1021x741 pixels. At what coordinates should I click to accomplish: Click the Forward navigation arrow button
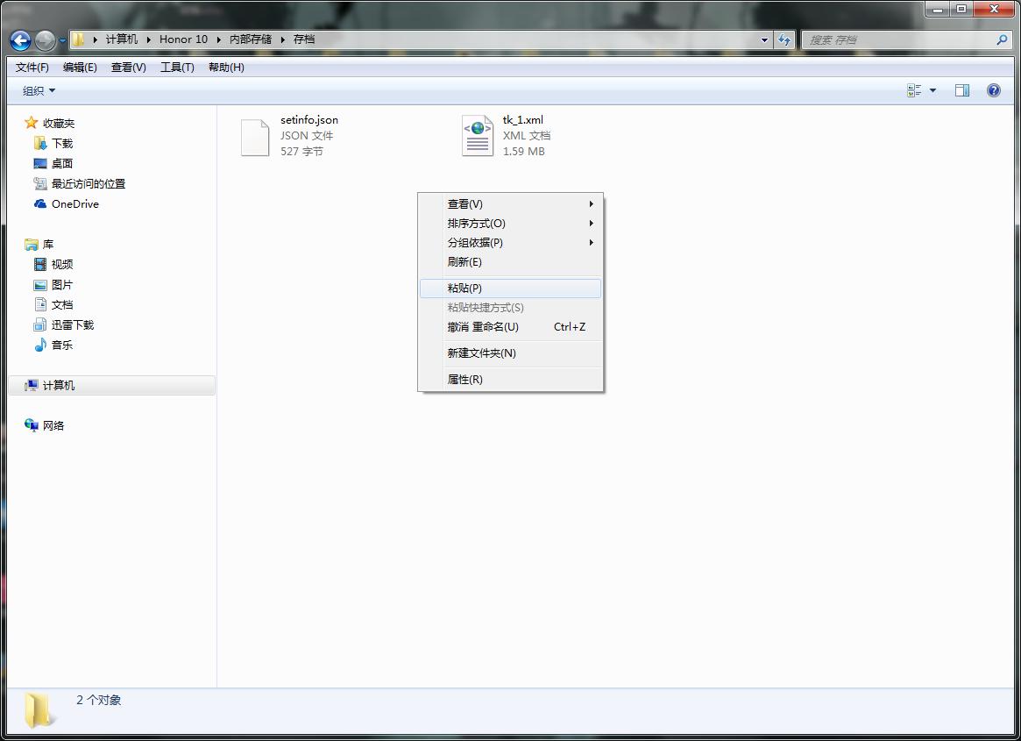tap(45, 40)
